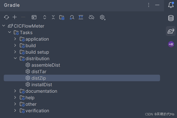Select the distTar task
The image size is (177, 118).
coord(39,72)
